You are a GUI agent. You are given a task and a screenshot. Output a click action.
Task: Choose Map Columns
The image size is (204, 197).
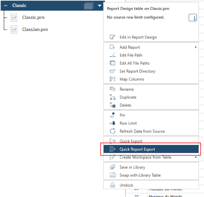[x=151, y=79]
